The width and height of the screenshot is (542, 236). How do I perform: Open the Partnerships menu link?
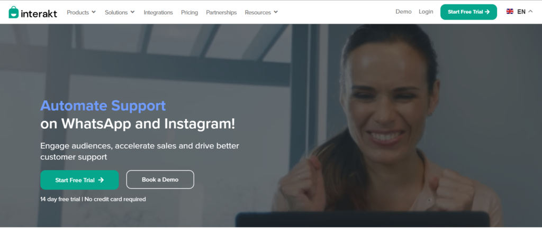pos(221,13)
